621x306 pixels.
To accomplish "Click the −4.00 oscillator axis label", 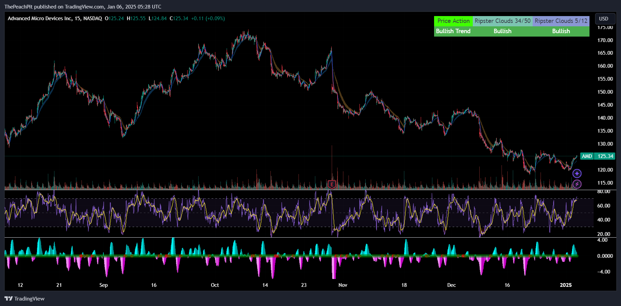I will [604, 272].
